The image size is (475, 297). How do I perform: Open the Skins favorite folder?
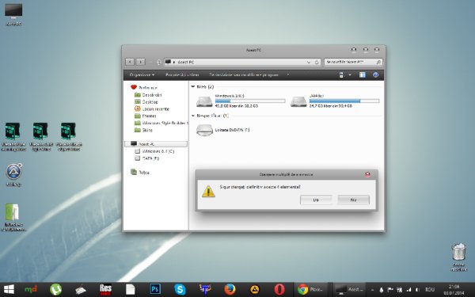143,130
